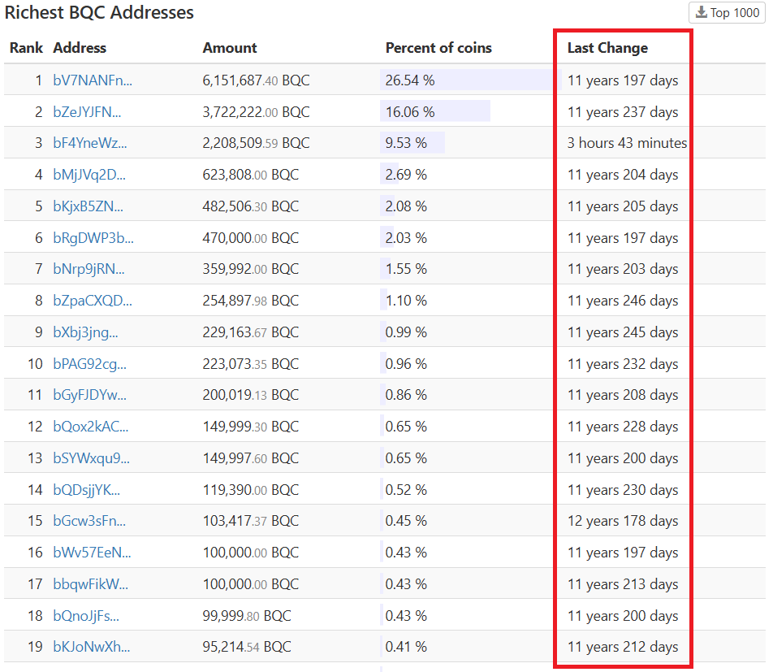This screenshot has height=672, width=773.
Task: Open address bSYWxqu9... link
Action: 91,457
